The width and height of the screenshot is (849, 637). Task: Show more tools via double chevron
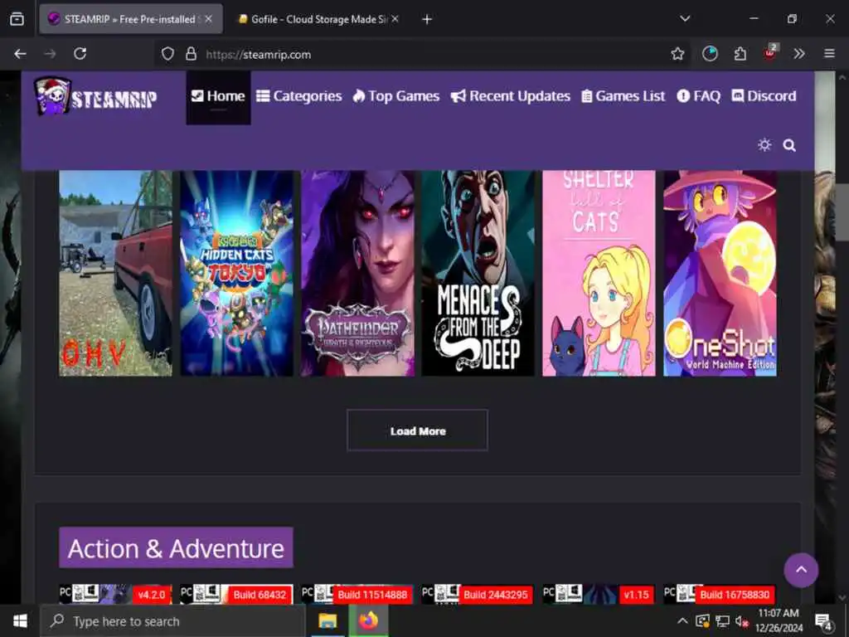point(799,54)
